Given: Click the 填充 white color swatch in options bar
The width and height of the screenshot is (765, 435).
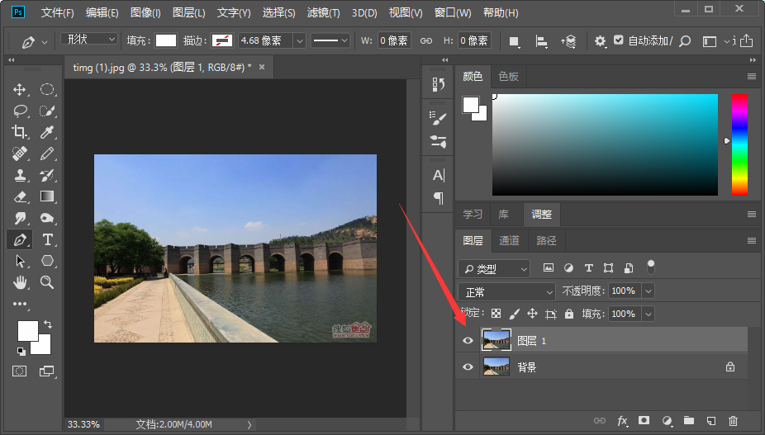Looking at the screenshot, I should (x=166, y=40).
